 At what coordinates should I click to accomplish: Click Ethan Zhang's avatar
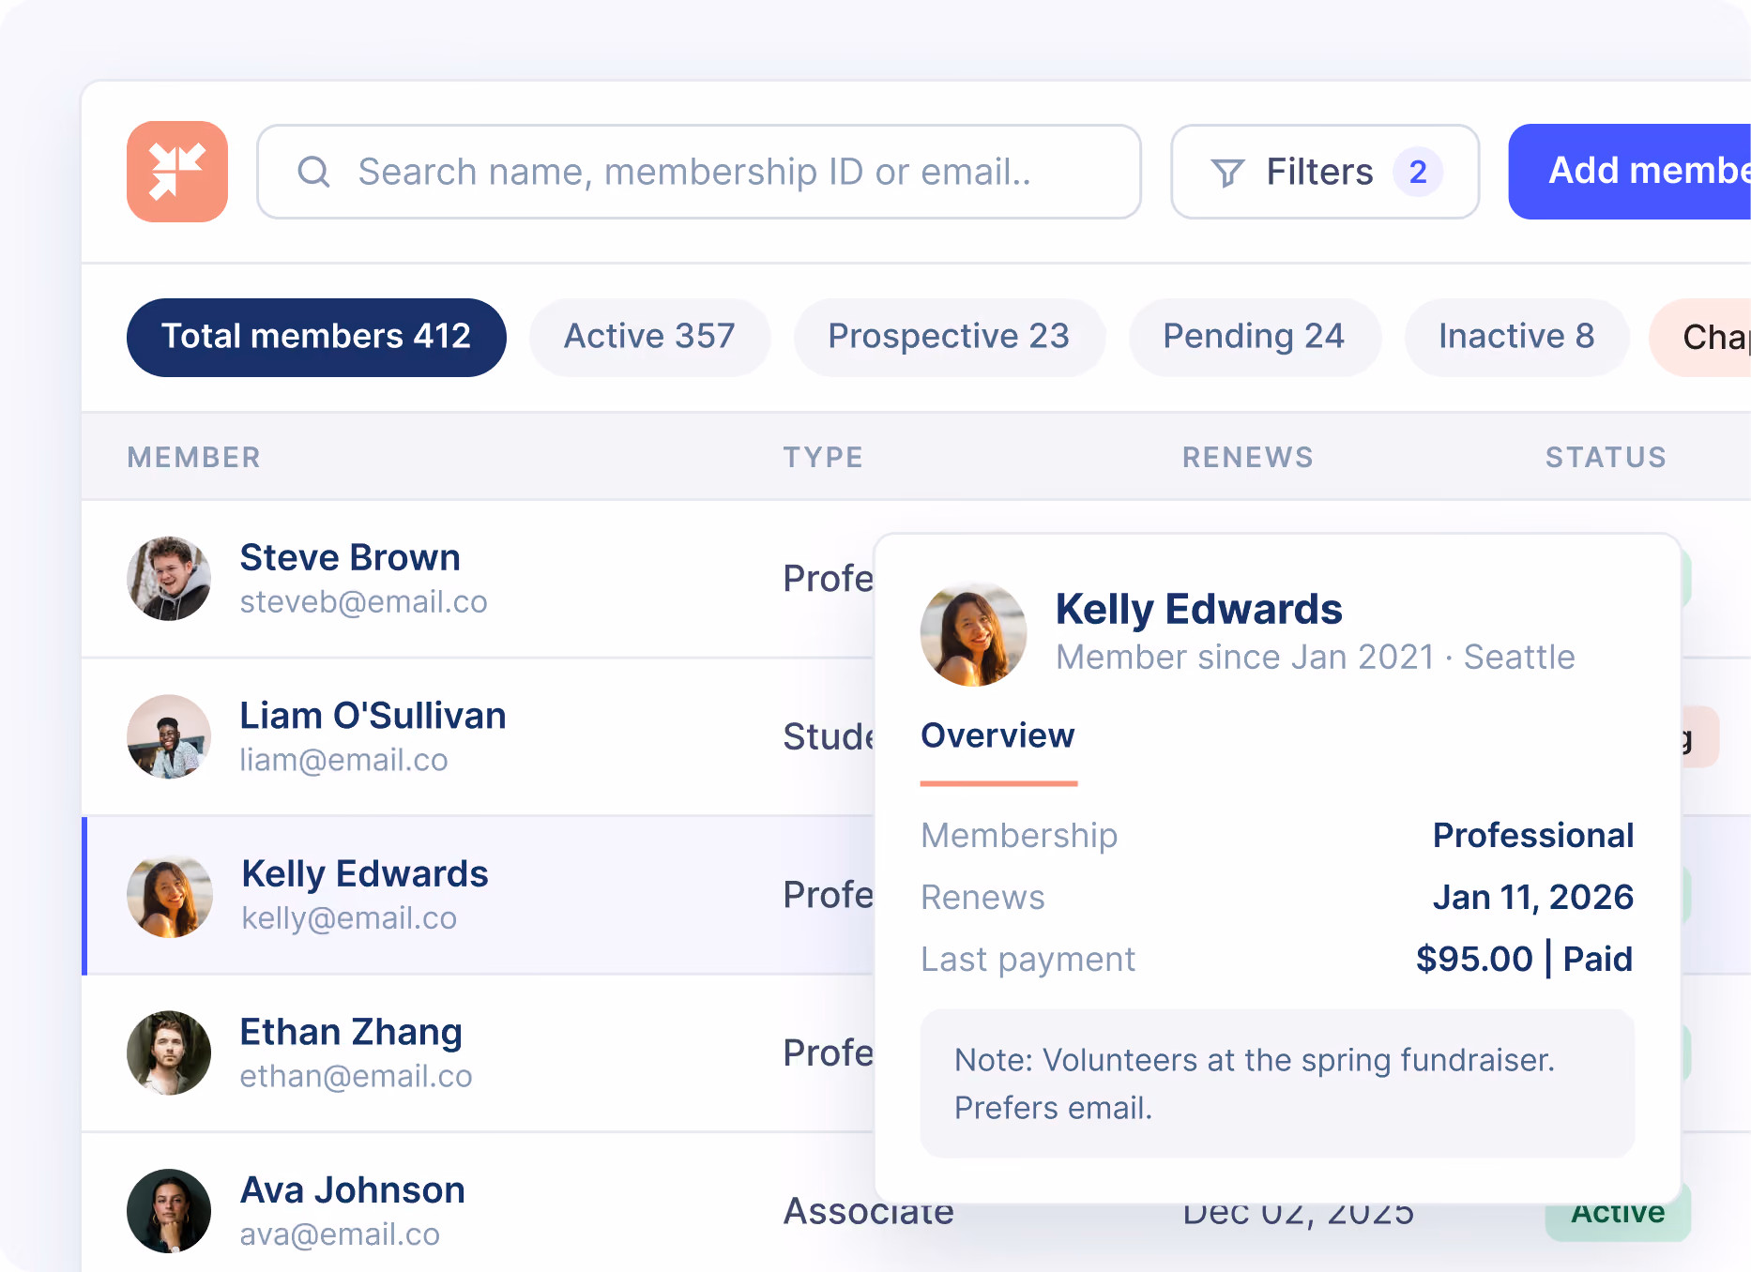point(169,1052)
